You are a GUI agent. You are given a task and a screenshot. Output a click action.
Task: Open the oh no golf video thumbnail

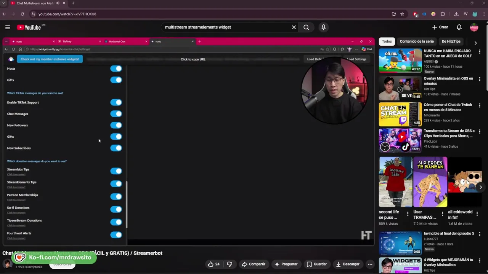[x=400, y=61]
